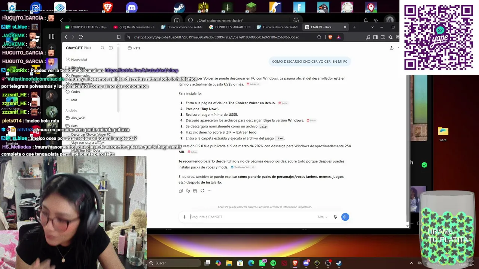The width and height of the screenshot is (479, 269).
Task: Open the 'word' desktop folder
Action: [x=443, y=134]
